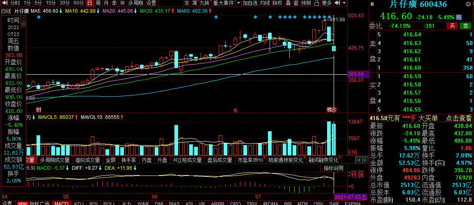Open 虚拟成交量 tab
The width and height of the screenshot is (474, 205).
tap(87, 160)
